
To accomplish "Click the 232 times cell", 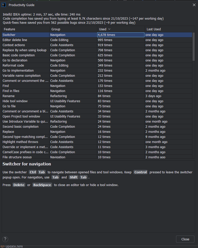I will (120, 71).
